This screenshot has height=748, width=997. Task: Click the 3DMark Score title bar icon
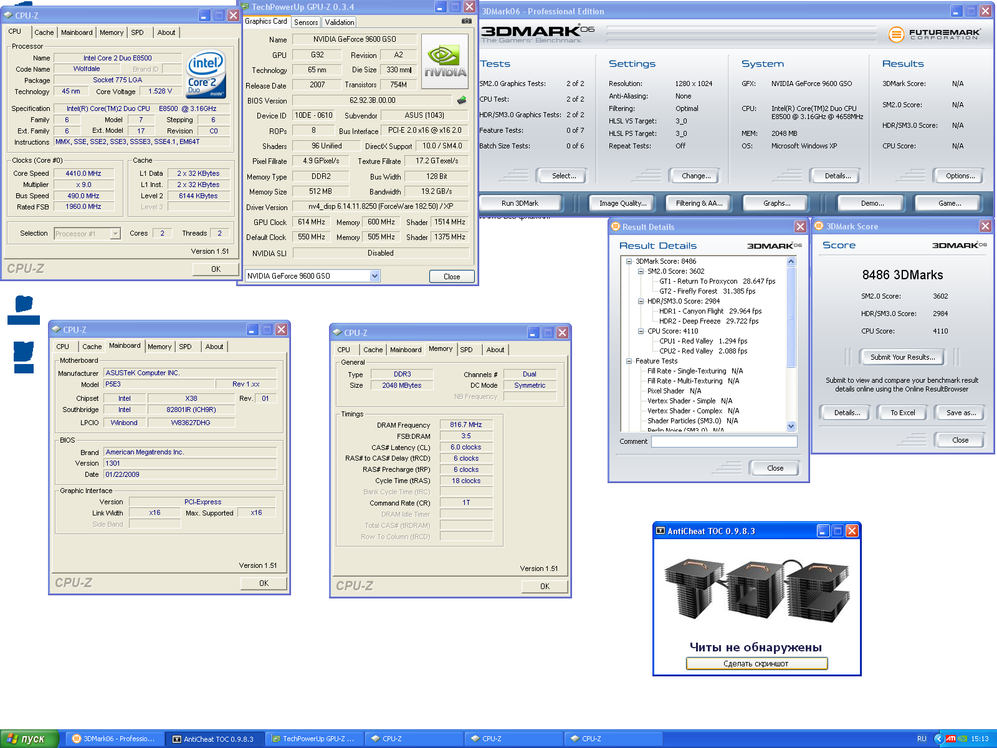819,226
